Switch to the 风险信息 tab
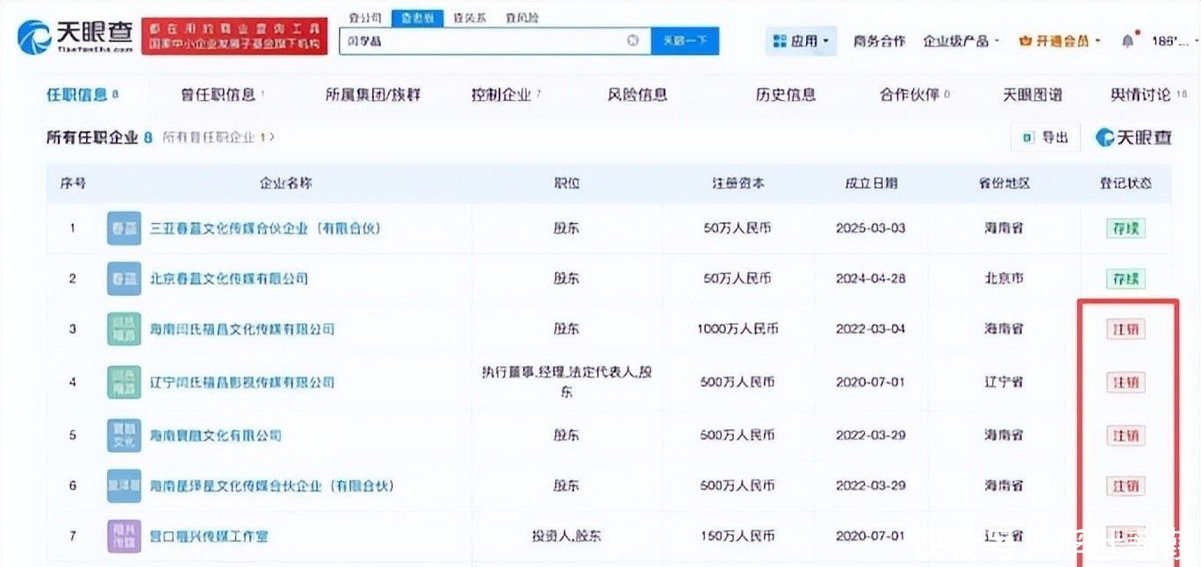 pos(637,95)
